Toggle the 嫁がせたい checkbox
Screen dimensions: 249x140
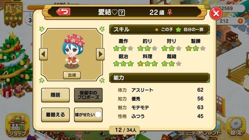[98, 115]
